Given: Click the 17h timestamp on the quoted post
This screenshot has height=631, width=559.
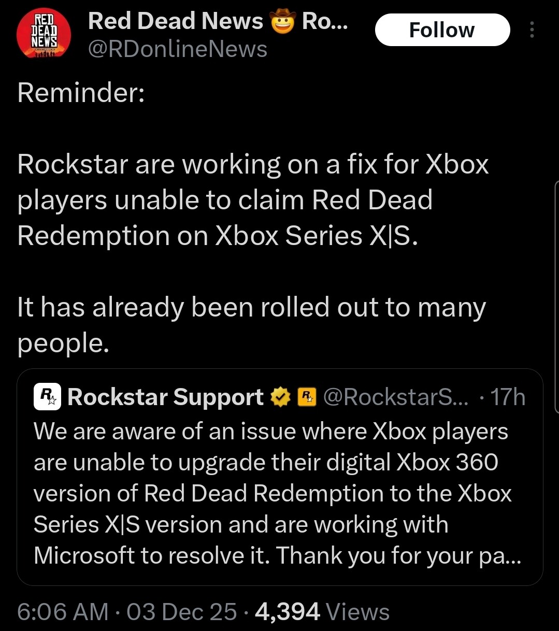Looking at the screenshot, I should [x=507, y=397].
